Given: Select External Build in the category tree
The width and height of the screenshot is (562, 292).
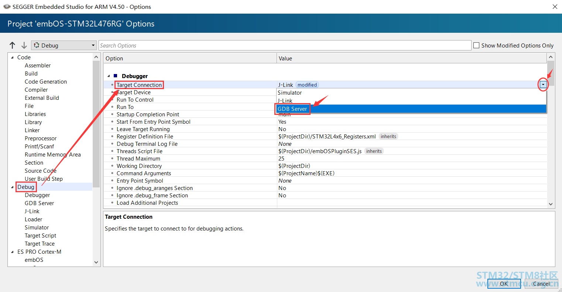Looking at the screenshot, I should point(42,98).
